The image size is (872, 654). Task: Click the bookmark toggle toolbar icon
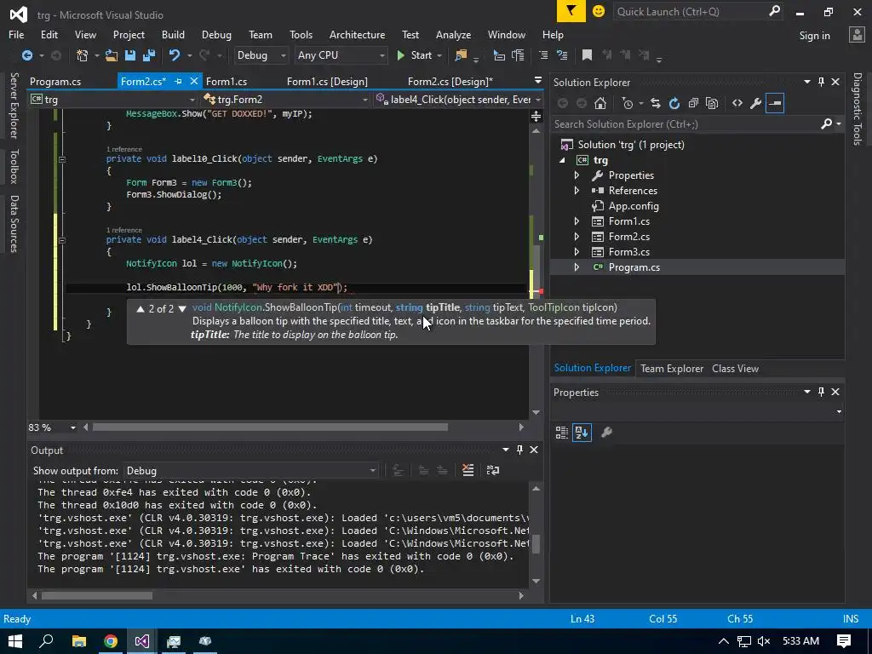(x=587, y=55)
